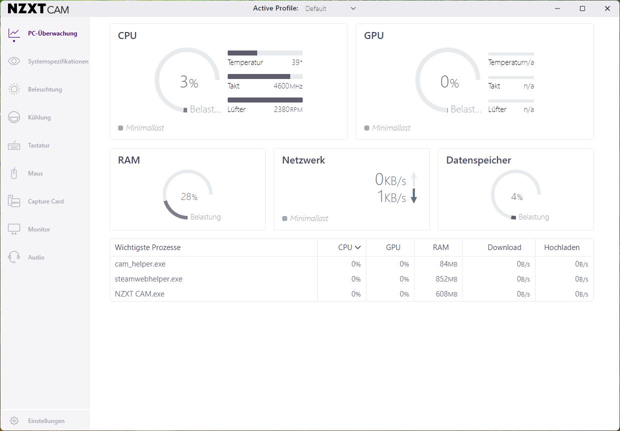Viewport: 620px width, 431px height.
Task: Click the RAM usage gauge
Action: (188, 194)
